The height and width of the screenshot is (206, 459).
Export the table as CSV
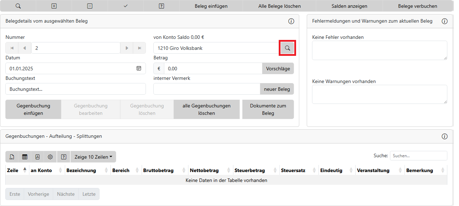coord(12,157)
